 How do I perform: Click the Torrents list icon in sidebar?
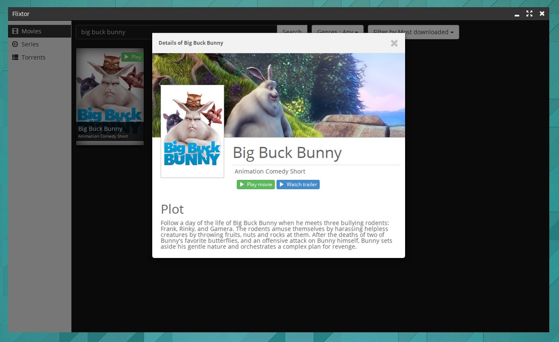[15, 57]
